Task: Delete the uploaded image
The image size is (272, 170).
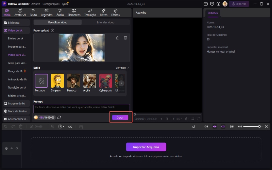Action: pos(125,38)
